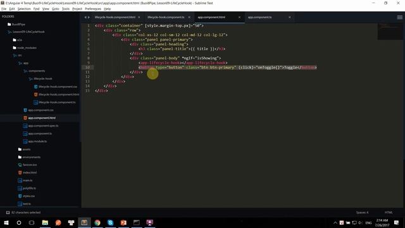The height and width of the screenshot is (228, 405).
Task: Open the Windows Start menu
Action: pyautogui.click(x=6, y=222)
